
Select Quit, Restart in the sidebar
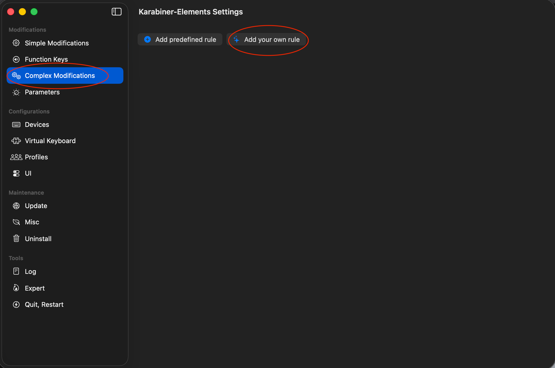pos(44,305)
